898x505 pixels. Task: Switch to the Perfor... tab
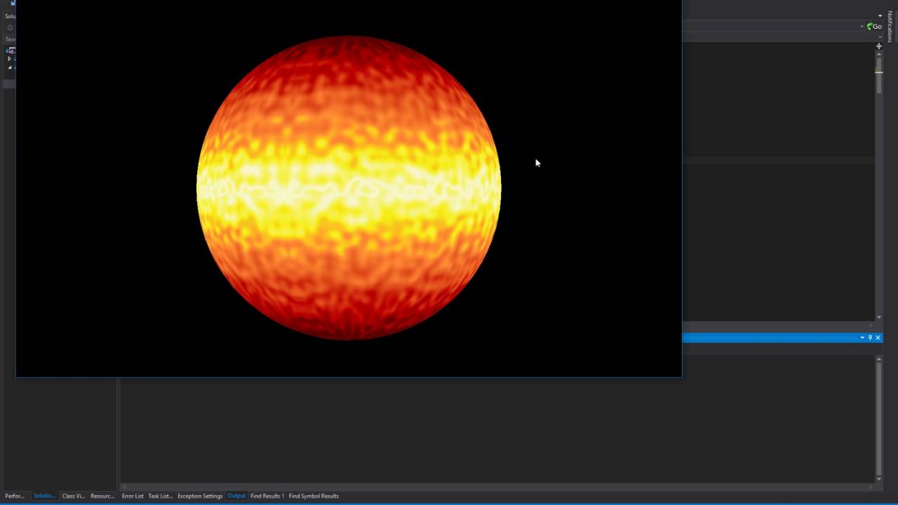pyautogui.click(x=15, y=496)
